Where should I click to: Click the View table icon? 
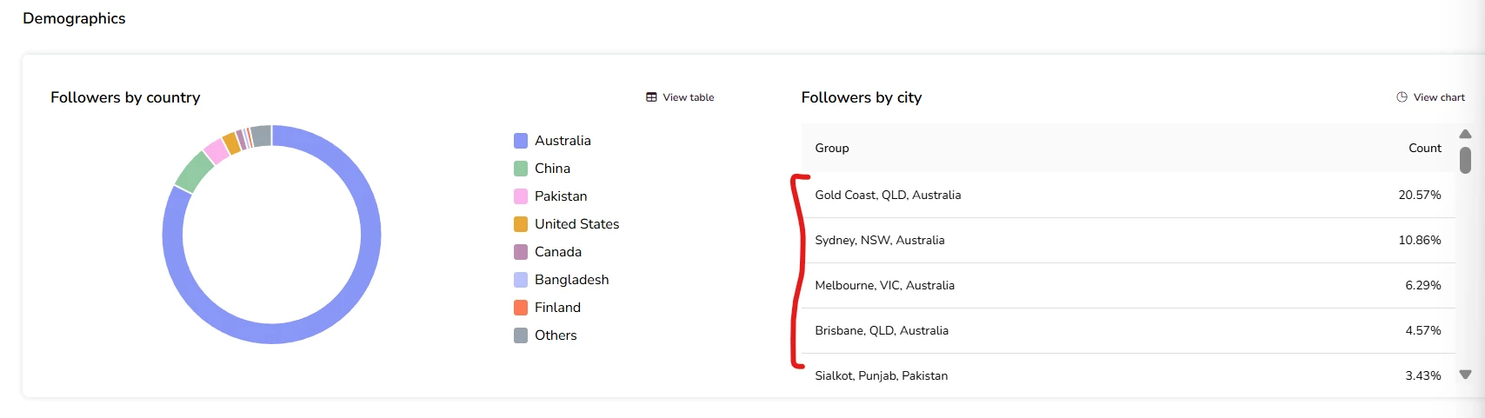click(x=651, y=97)
